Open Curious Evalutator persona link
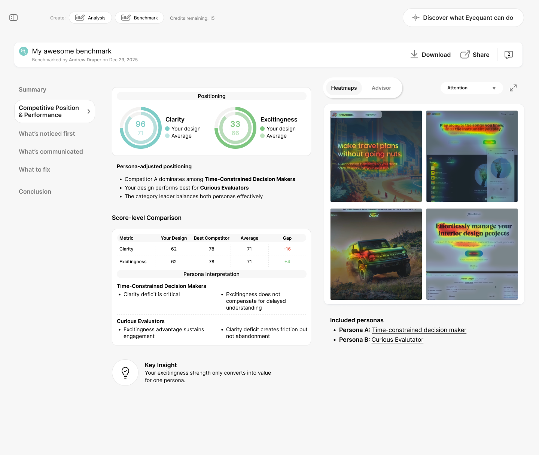 (397, 340)
